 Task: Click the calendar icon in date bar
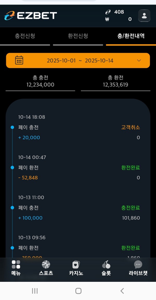(19, 60)
